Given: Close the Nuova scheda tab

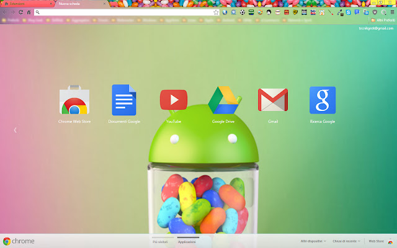Looking at the screenshot, I should pyautogui.click(x=104, y=4).
